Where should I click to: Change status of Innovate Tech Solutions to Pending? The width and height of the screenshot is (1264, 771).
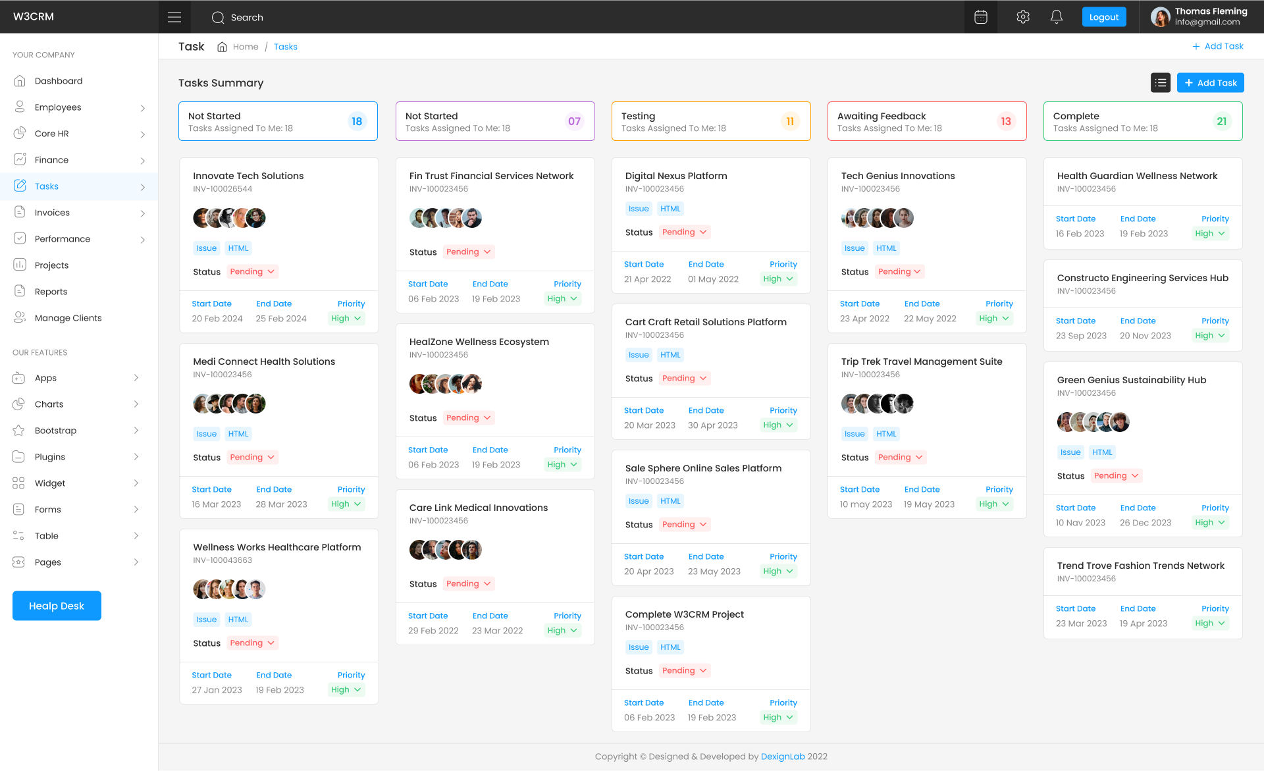(x=252, y=271)
